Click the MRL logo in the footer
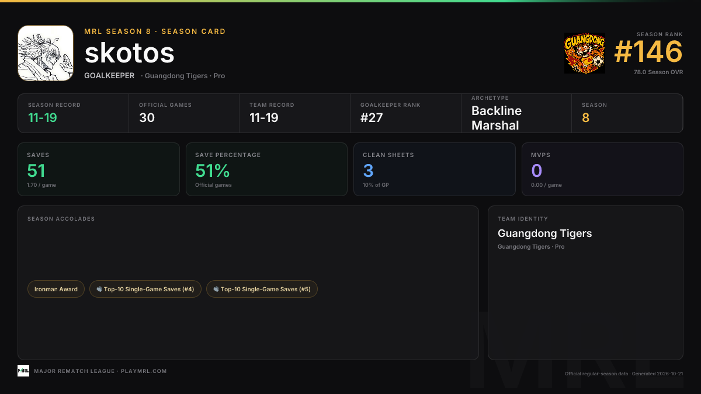The height and width of the screenshot is (394, 701). click(23, 371)
